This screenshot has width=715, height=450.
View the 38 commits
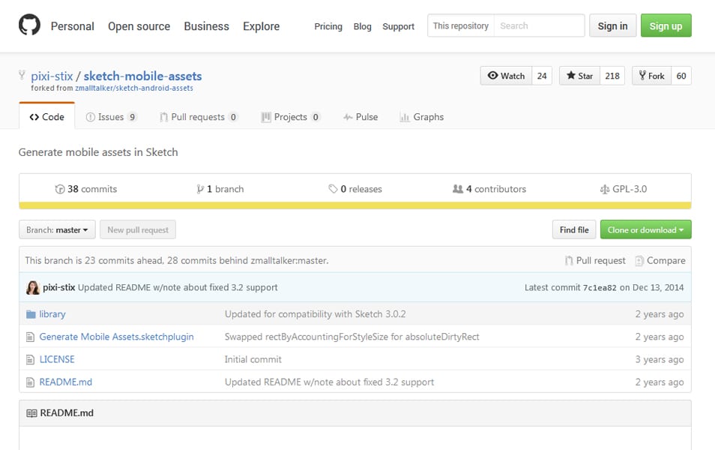86,189
